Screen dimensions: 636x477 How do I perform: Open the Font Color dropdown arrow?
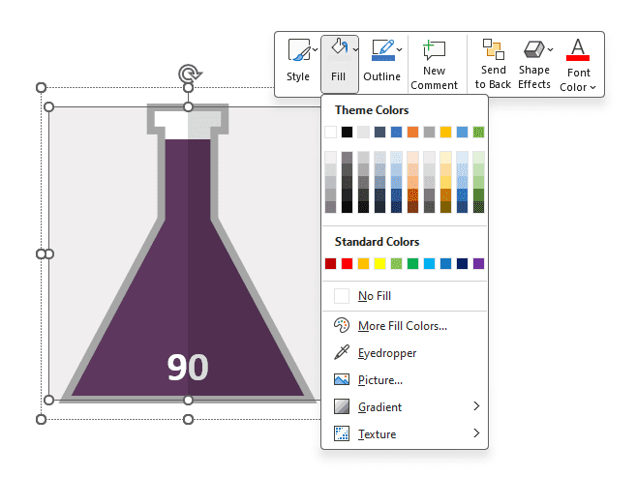click(x=593, y=87)
